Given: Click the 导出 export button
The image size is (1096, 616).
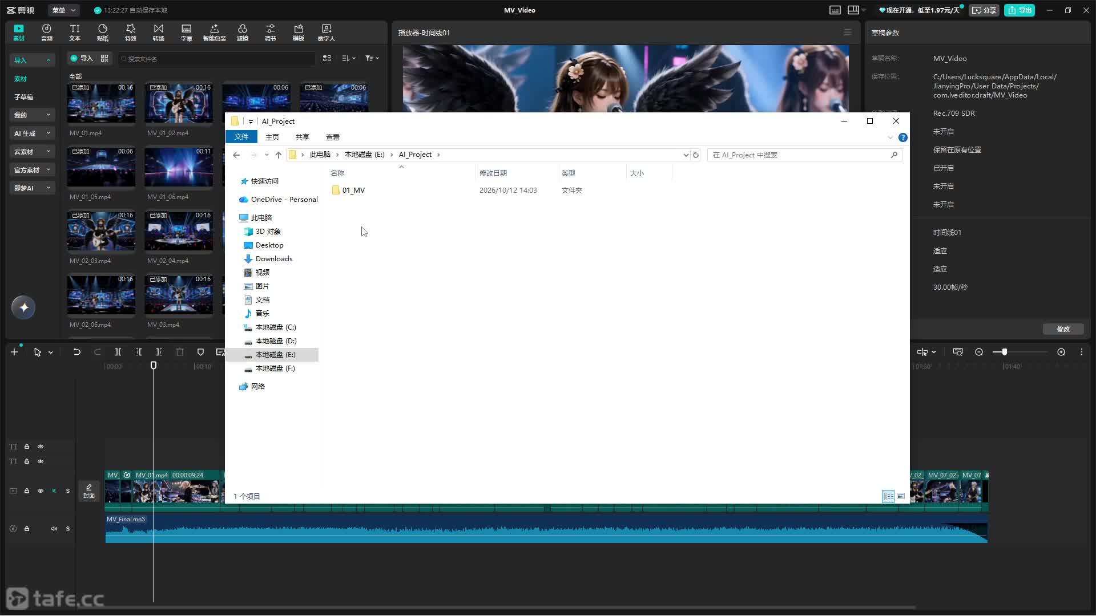Looking at the screenshot, I should 1020,10.
